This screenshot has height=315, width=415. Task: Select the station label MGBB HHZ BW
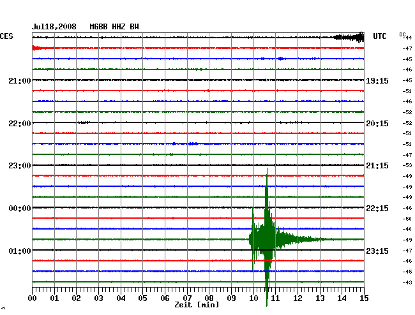pyautogui.click(x=114, y=27)
